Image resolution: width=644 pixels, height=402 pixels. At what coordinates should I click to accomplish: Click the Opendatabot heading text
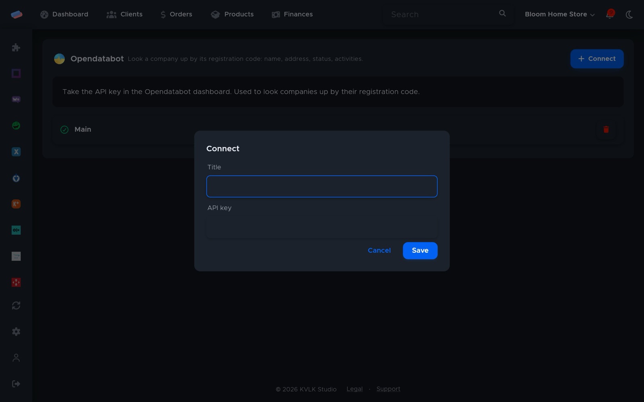[x=97, y=59]
